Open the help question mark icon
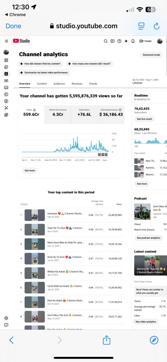 click(x=119, y=41)
